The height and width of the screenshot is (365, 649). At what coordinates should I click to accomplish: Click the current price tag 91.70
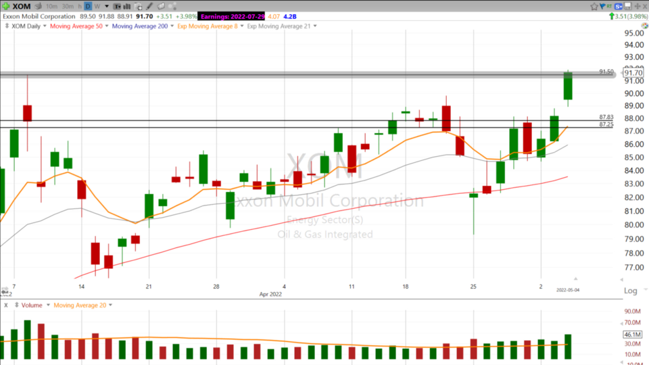(x=633, y=73)
